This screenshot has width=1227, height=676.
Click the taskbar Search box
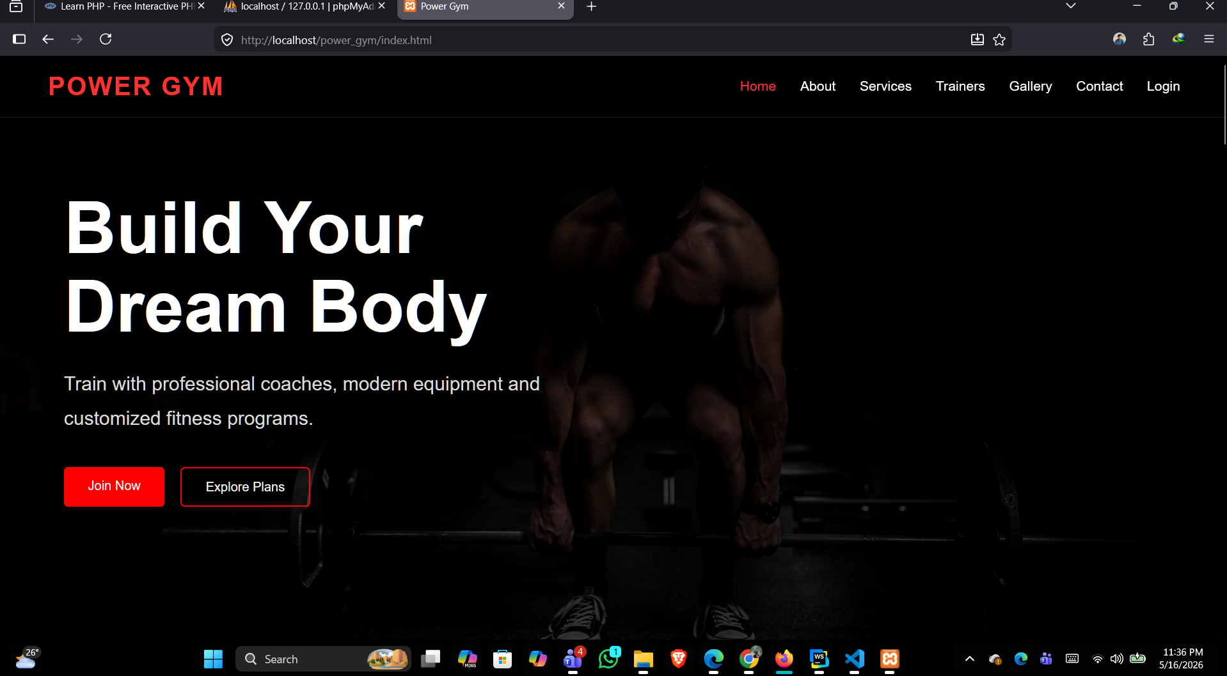point(323,659)
